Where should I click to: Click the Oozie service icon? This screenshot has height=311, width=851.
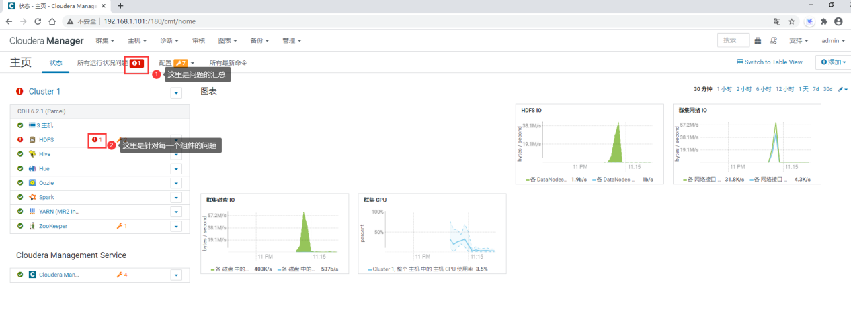pyautogui.click(x=32, y=182)
